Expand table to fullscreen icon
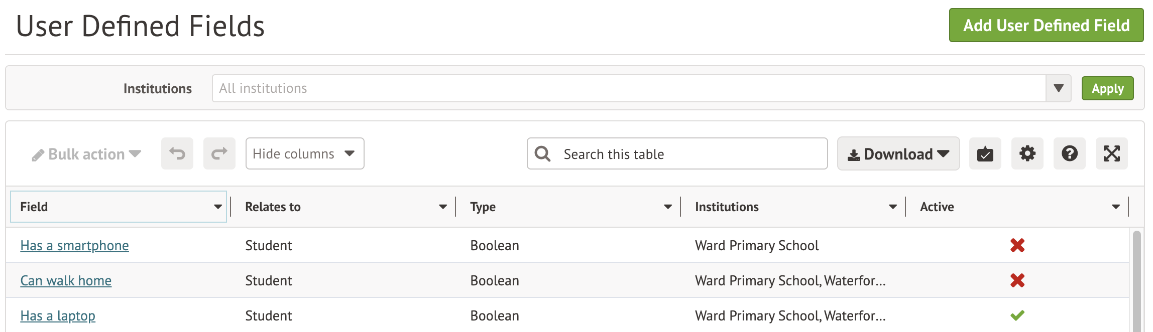1153x332 pixels. click(x=1111, y=153)
